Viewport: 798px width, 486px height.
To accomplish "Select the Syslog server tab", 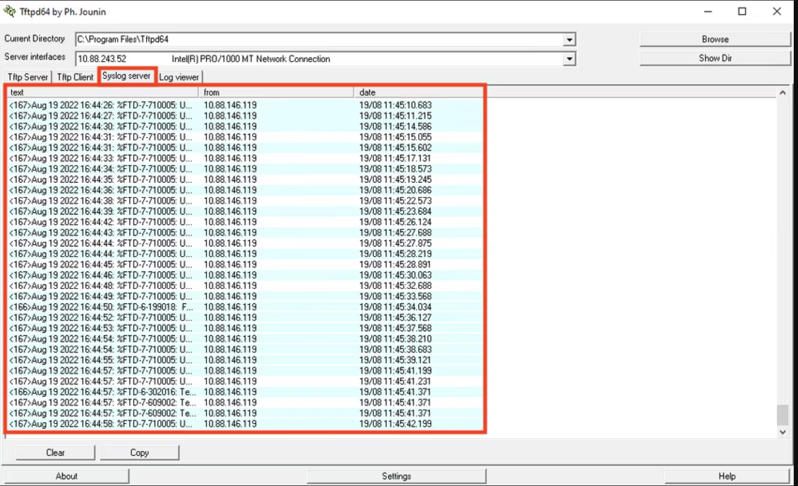I will [x=126, y=76].
